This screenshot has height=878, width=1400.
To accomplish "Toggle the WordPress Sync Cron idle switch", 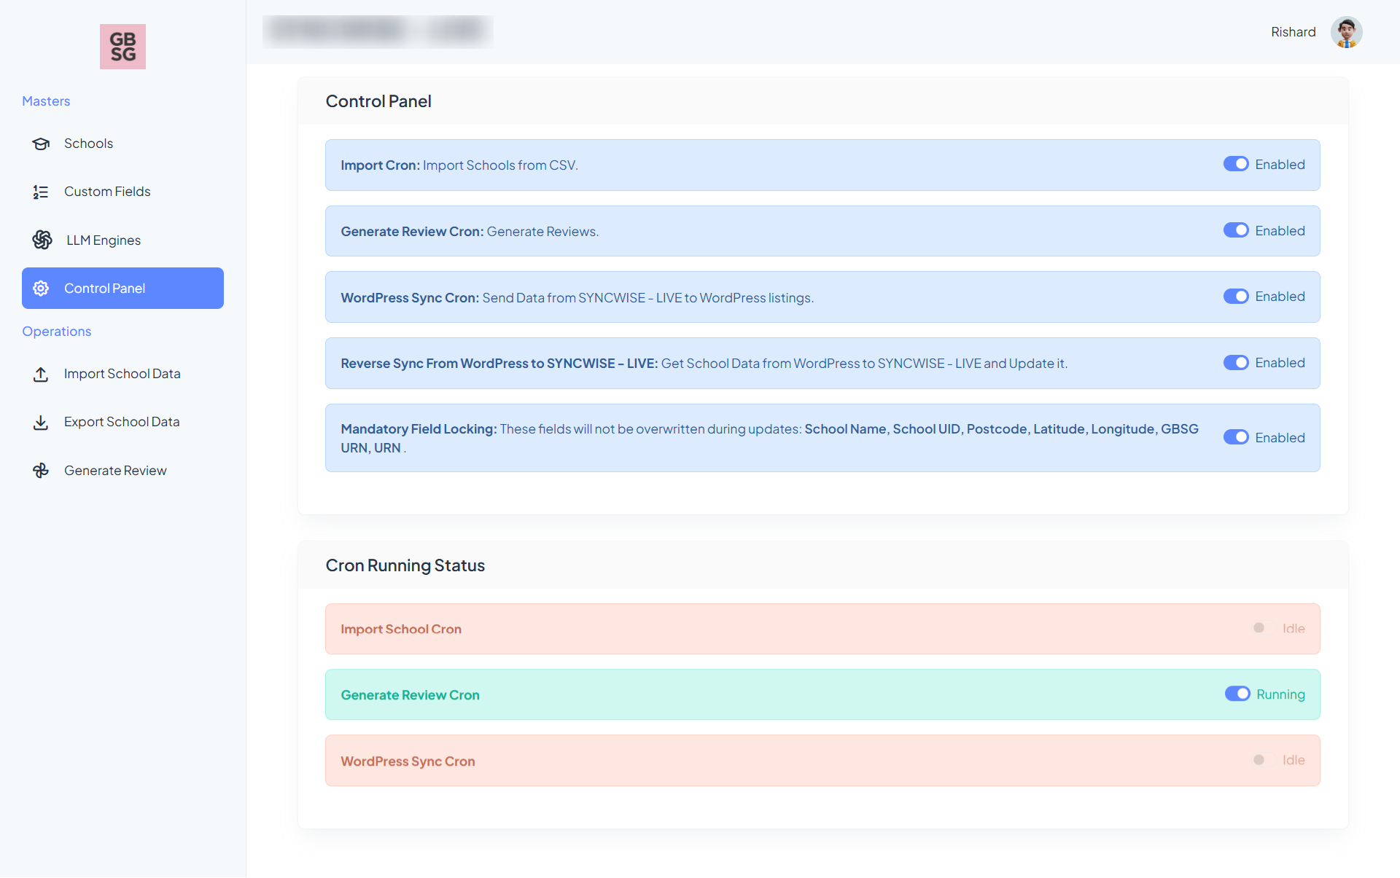I will [1264, 760].
